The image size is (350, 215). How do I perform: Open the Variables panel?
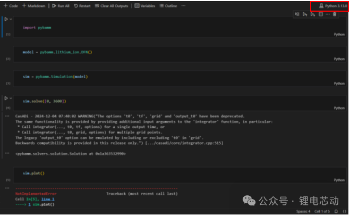pyautogui.click(x=145, y=6)
